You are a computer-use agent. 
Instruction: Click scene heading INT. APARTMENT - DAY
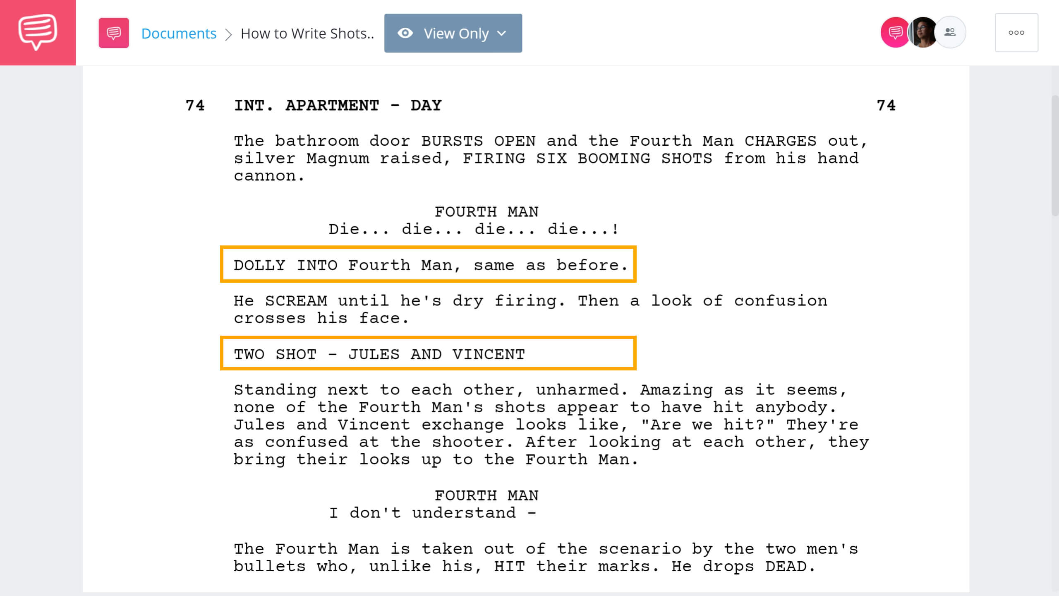point(338,106)
